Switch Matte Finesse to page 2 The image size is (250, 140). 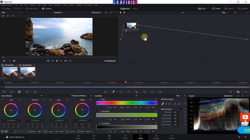184,109
